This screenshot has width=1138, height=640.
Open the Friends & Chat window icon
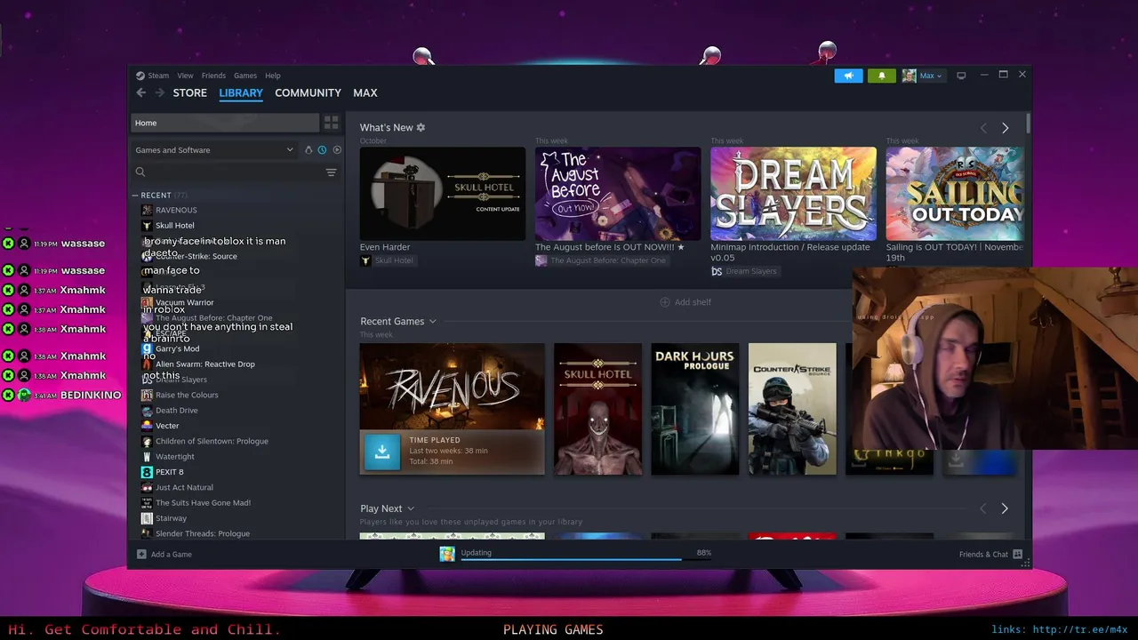[1018, 554]
